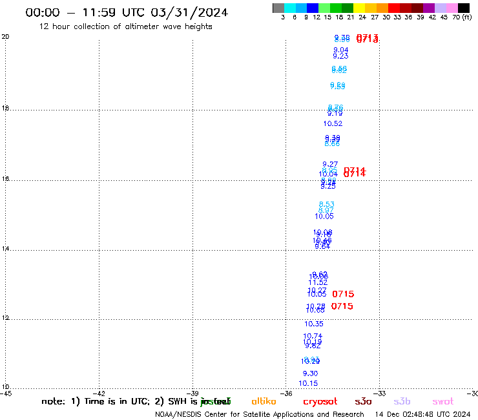Click the 'note: 1) Time is in UTC' text
The image size is (478, 420).
[x=96, y=401]
